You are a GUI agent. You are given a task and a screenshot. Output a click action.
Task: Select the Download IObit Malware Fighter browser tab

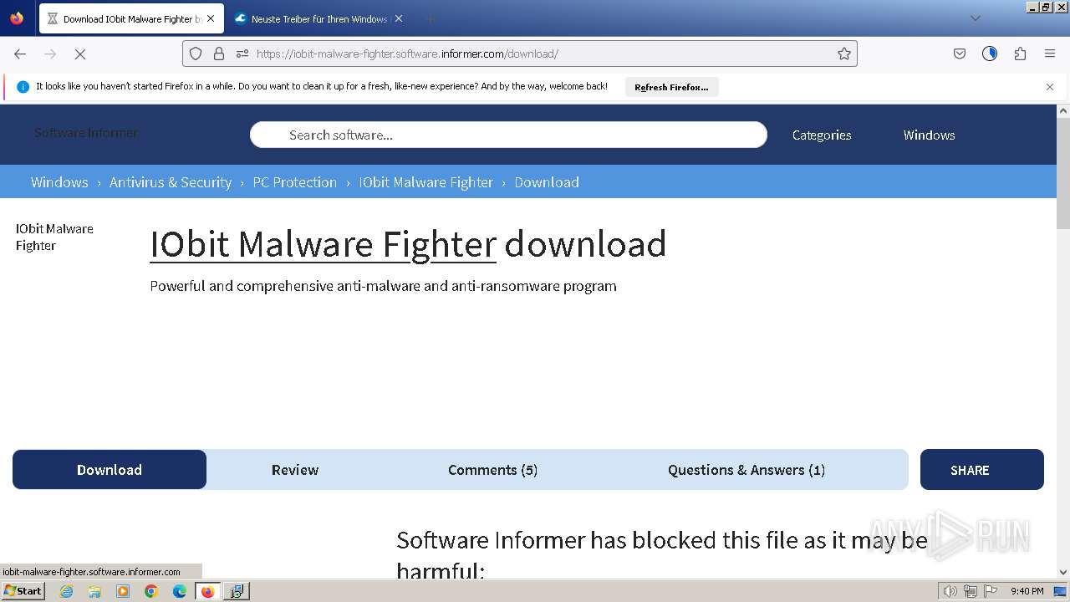[x=130, y=18]
